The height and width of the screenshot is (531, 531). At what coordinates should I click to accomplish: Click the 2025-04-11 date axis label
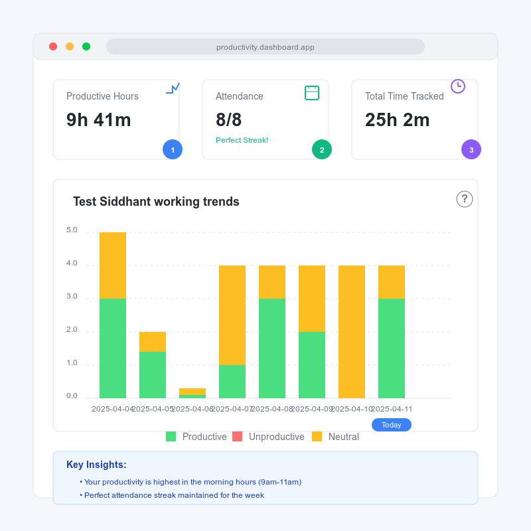(x=392, y=409)
